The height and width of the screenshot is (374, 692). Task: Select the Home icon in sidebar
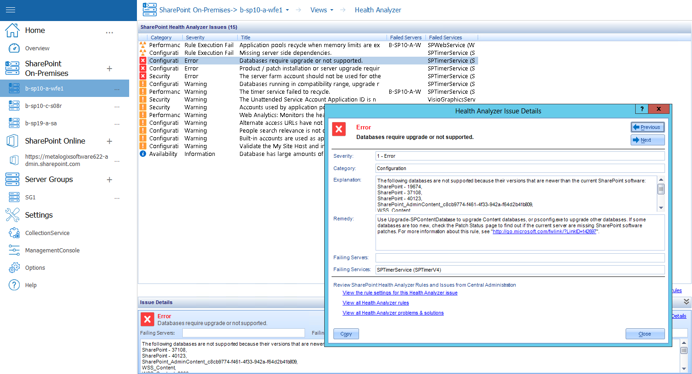tap(12, 30)
